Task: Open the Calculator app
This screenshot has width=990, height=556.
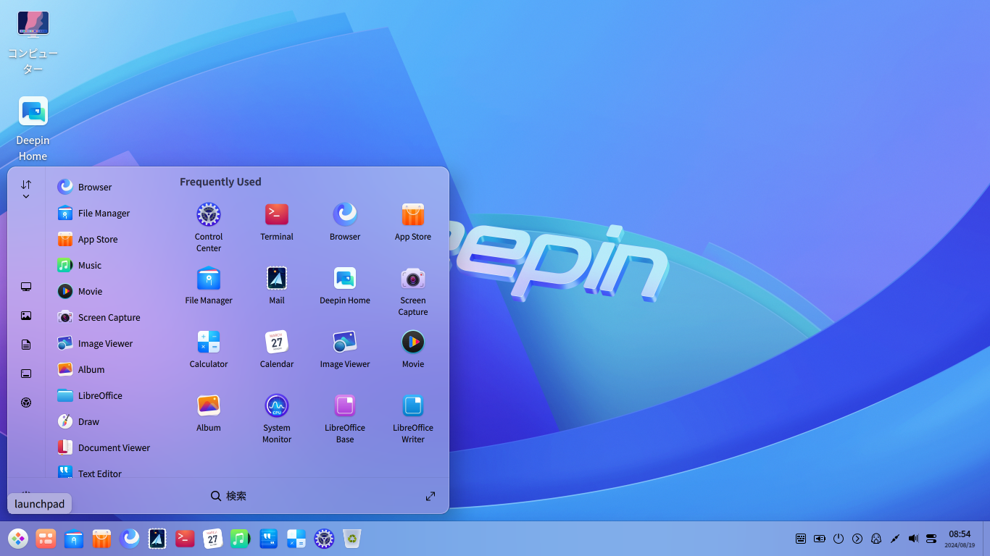Action: click(208, 344)
